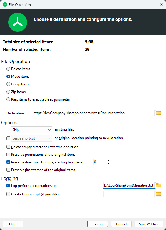Increase directory structure level with up arrow
The width and height of the screenshot is (166, 230).
pos(108,161)
